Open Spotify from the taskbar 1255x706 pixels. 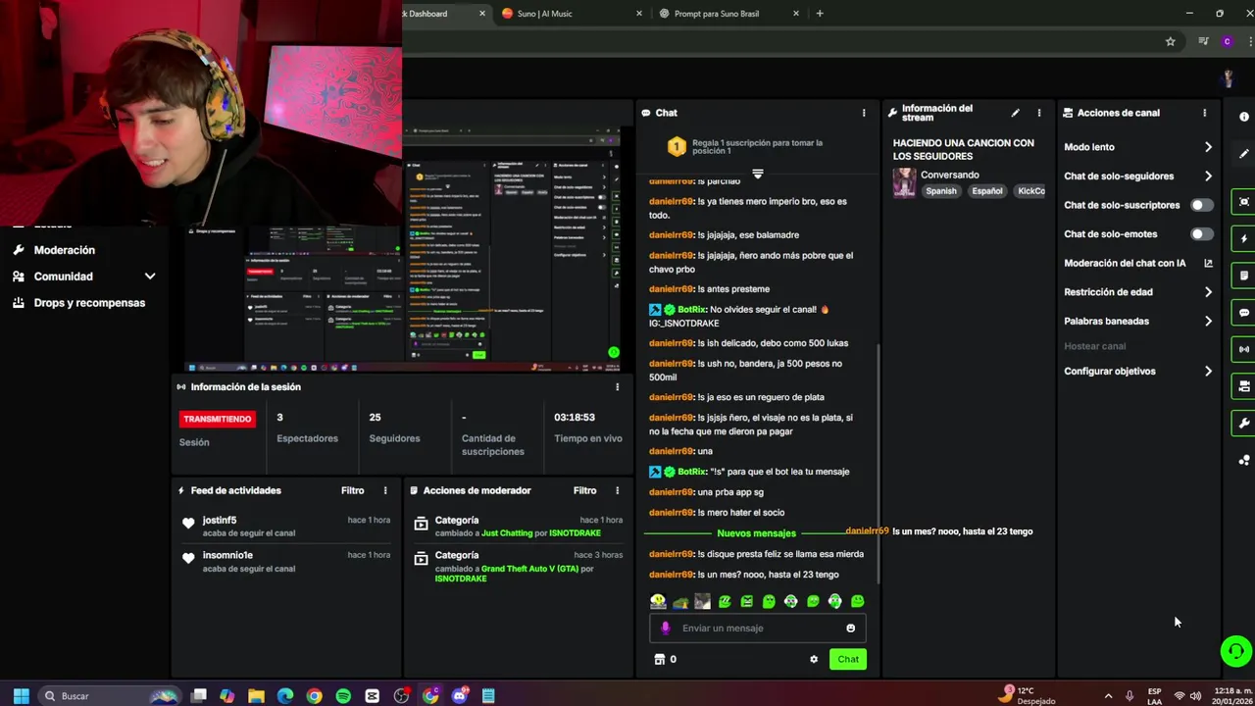(343, 696)
